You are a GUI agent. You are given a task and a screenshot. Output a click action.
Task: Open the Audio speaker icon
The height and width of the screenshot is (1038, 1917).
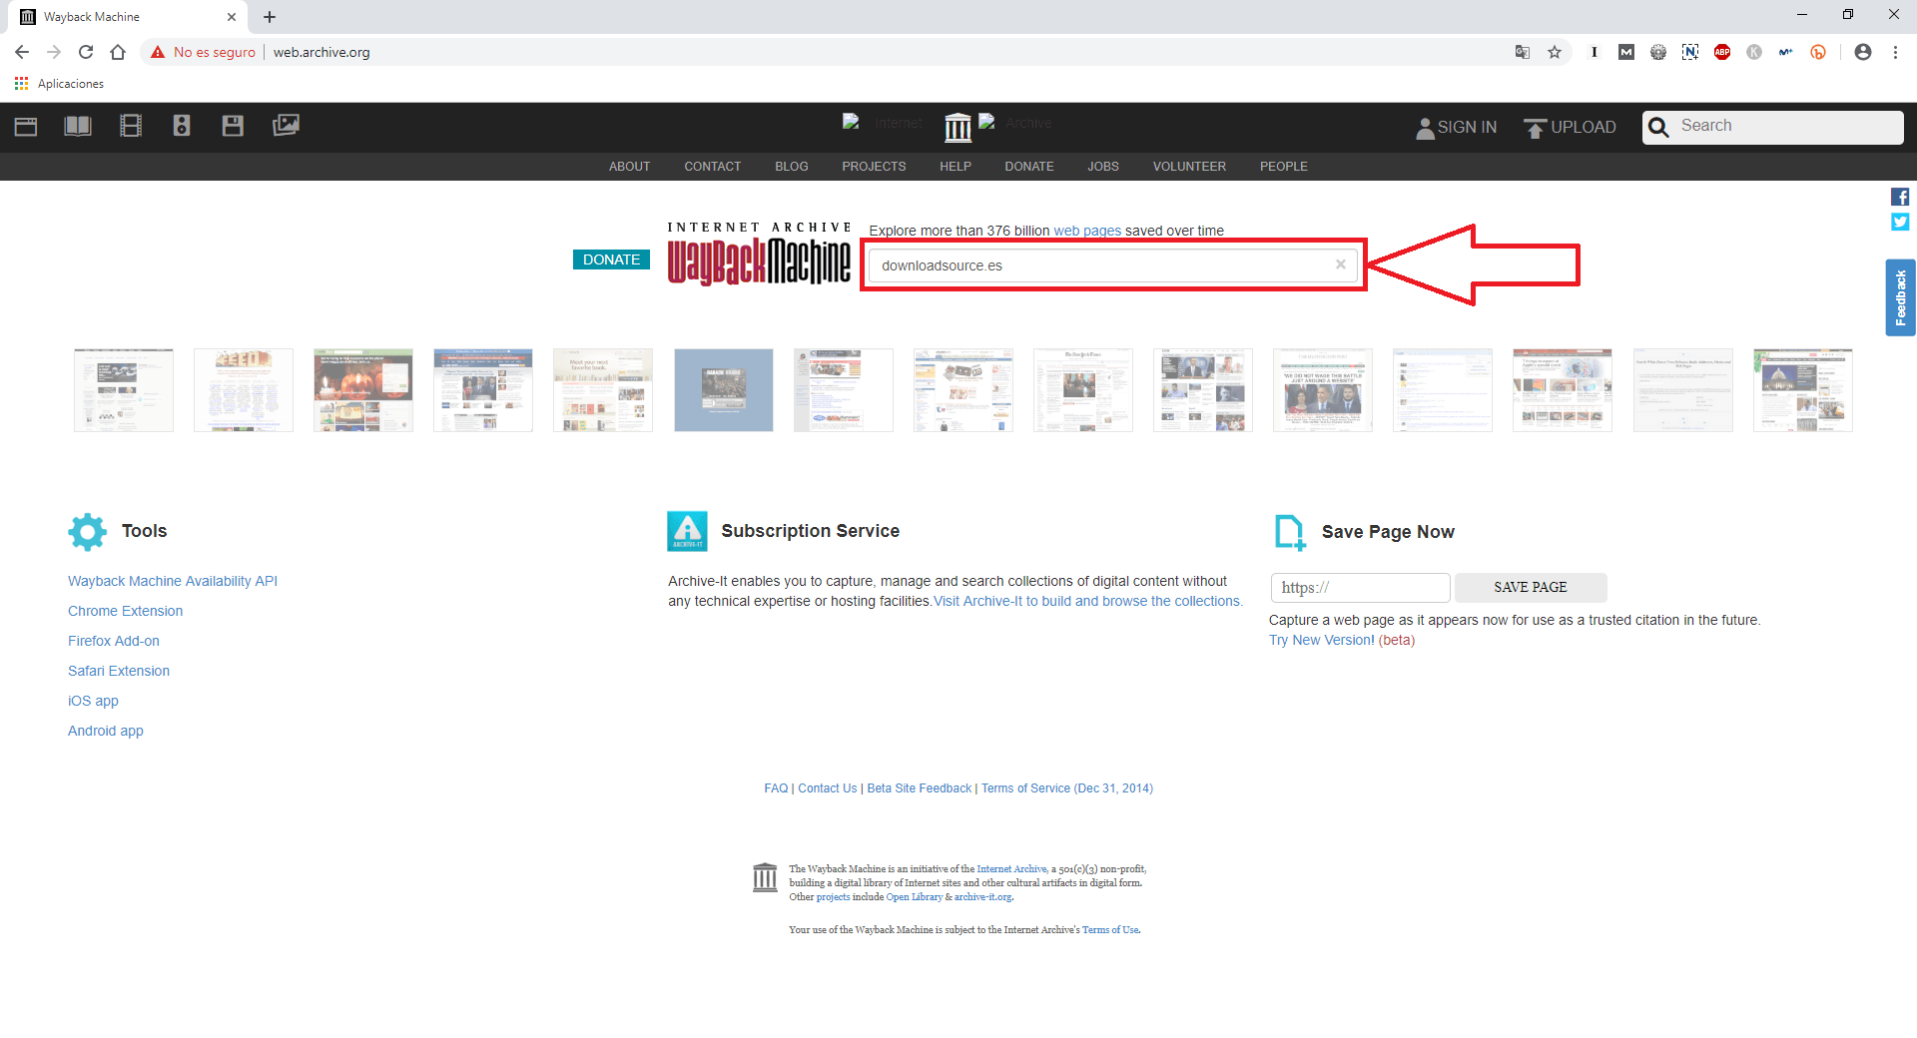182,126
